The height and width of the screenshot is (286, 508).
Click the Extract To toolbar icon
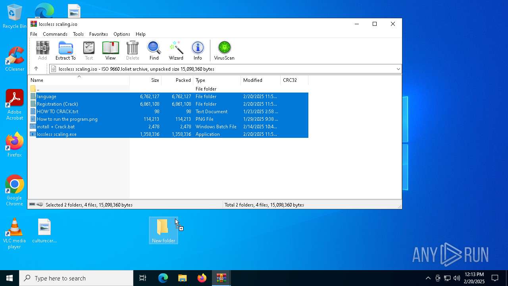pyautogui.click(x=65, y=50)
